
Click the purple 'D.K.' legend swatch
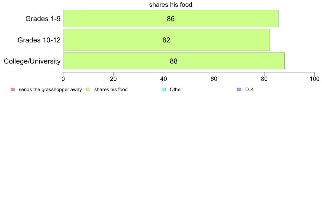coord(239,89)
